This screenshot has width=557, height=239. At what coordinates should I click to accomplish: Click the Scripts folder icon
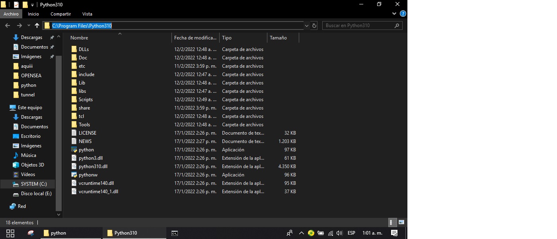[74, 100]
